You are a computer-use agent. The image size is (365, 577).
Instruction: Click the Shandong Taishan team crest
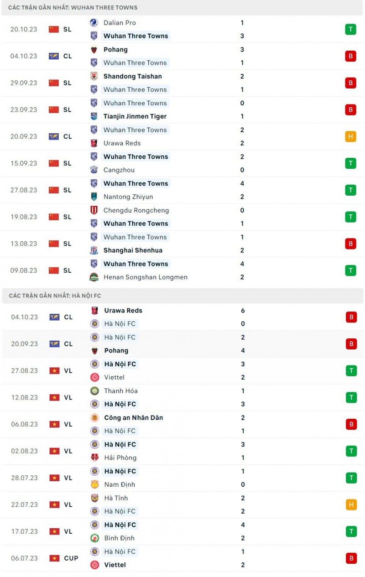pos(94,76)
